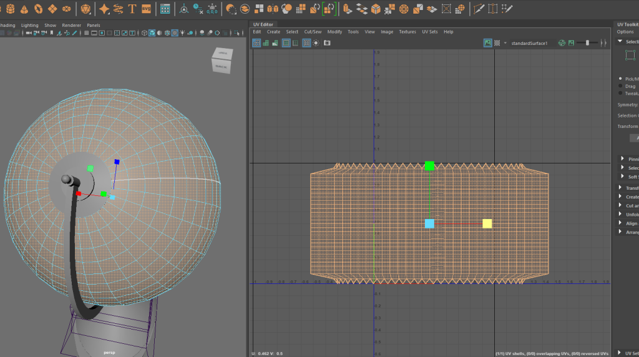Viewport: 639px width, 357px height.
Task: Expand the Create section in UV Toolkit
Action: [620, 197]
